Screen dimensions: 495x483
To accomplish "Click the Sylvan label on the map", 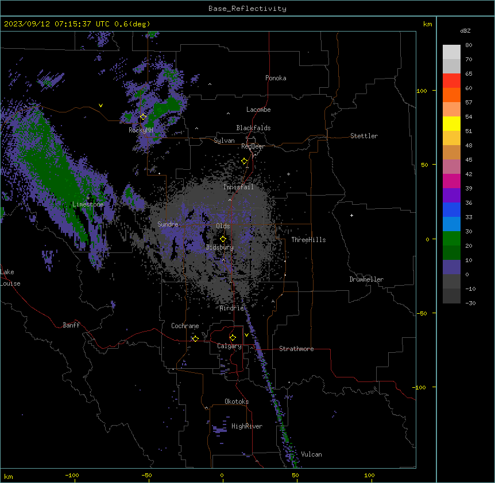I will click(224, 141).
